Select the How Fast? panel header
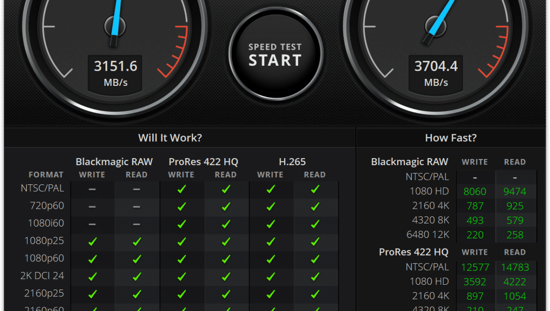The width and height of the screenshot is (550, 311). tap(451, 138)
